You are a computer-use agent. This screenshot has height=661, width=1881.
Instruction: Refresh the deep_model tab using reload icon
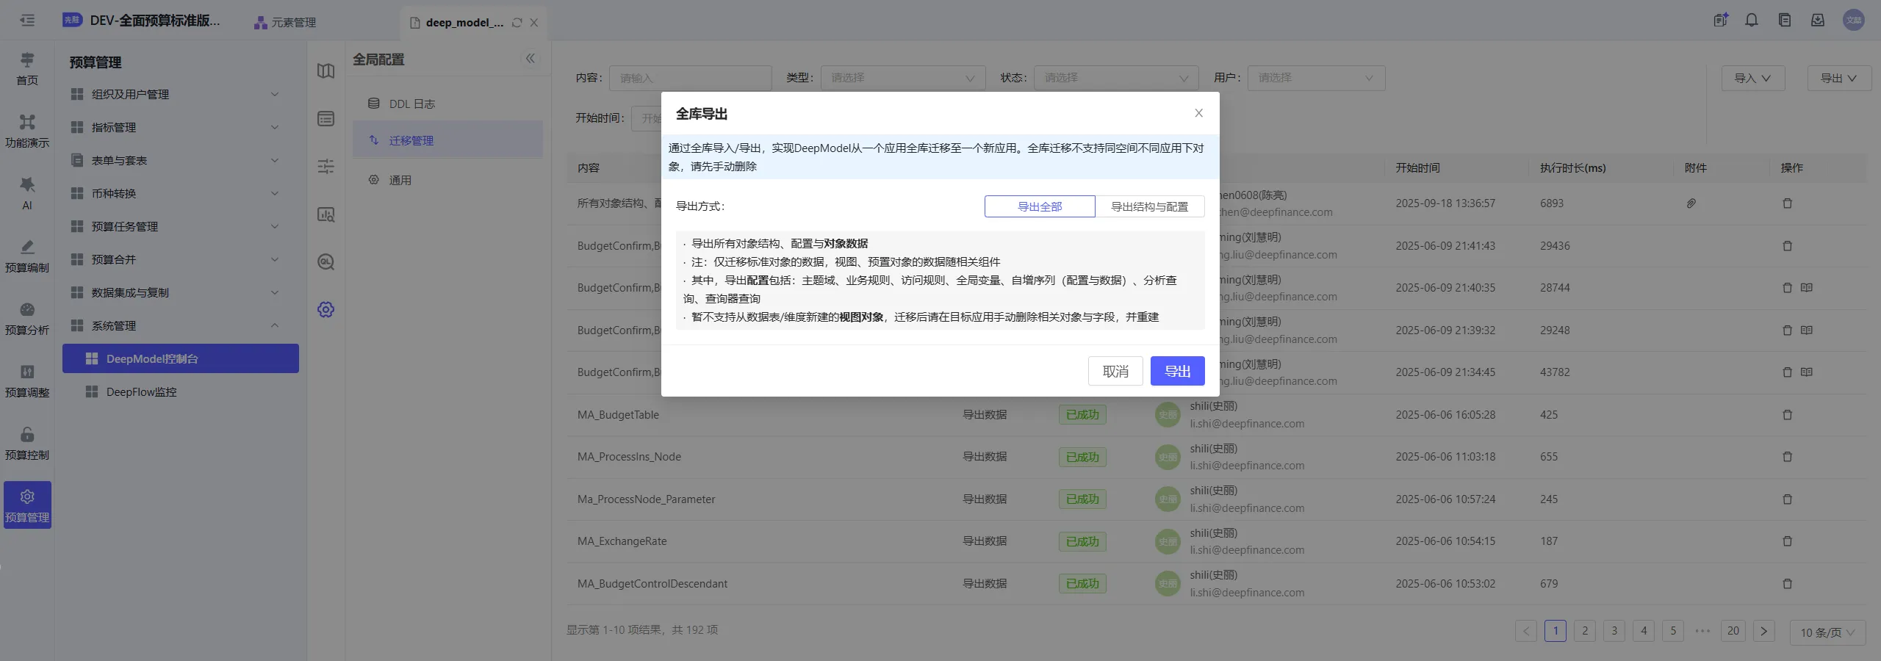click(x=517, y=23)
